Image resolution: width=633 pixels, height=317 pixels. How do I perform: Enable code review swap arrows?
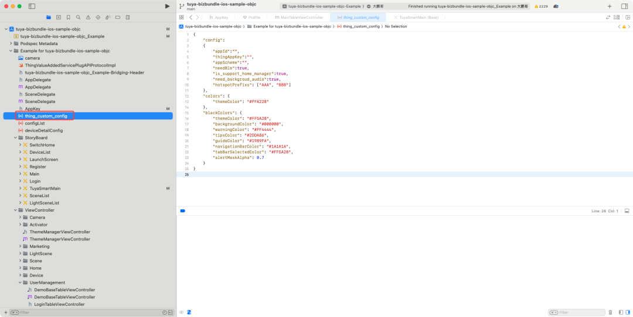point(608,18)
